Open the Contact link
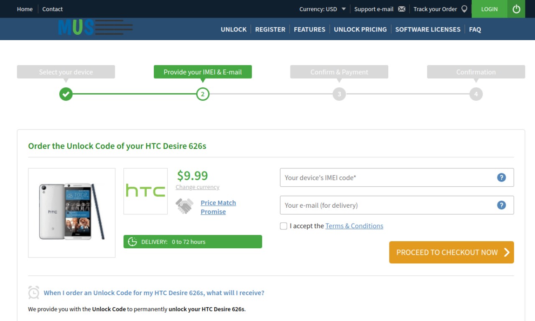This screenshot has width=535, height=321. 52,9
